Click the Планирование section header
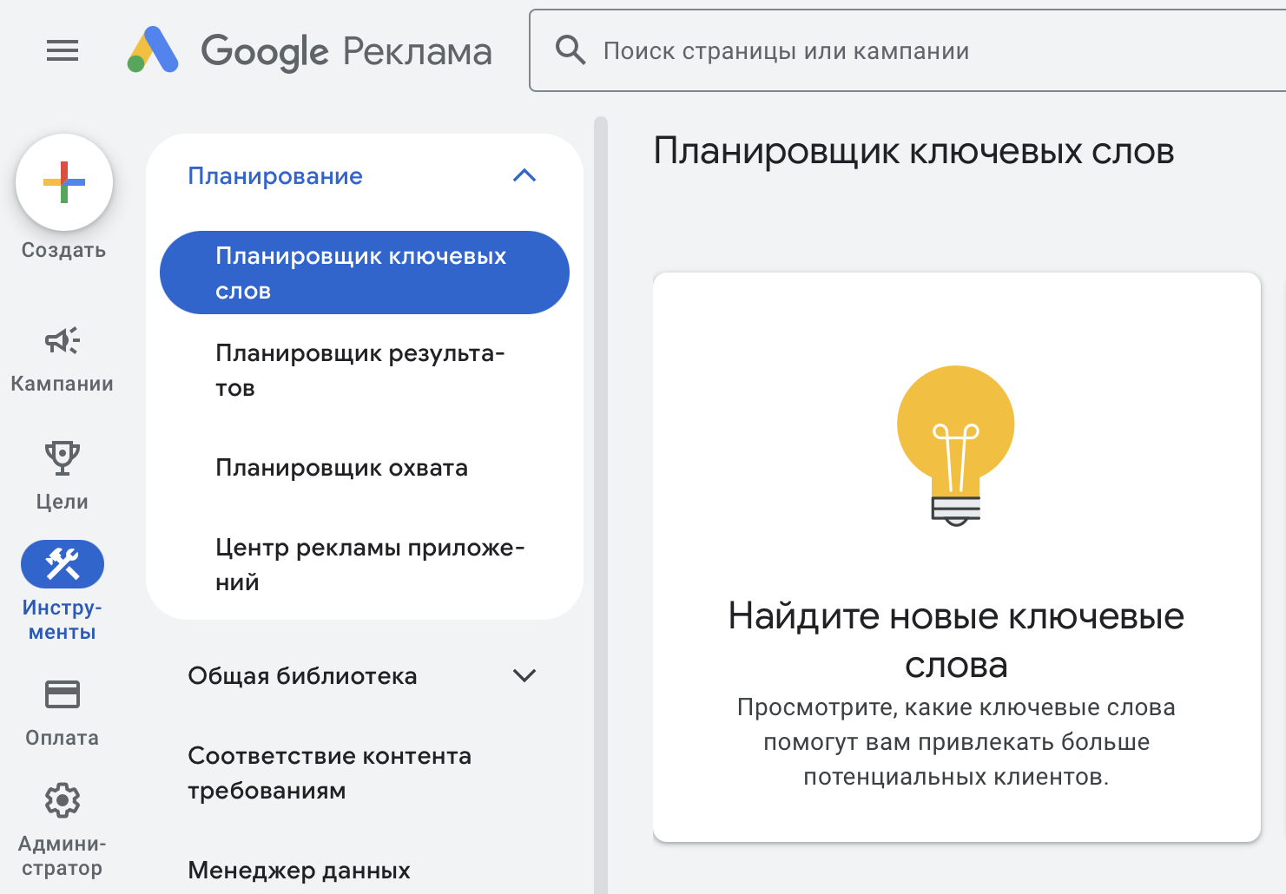The width and height of the screenshot is (1286, 894). [x=275, y=176]
